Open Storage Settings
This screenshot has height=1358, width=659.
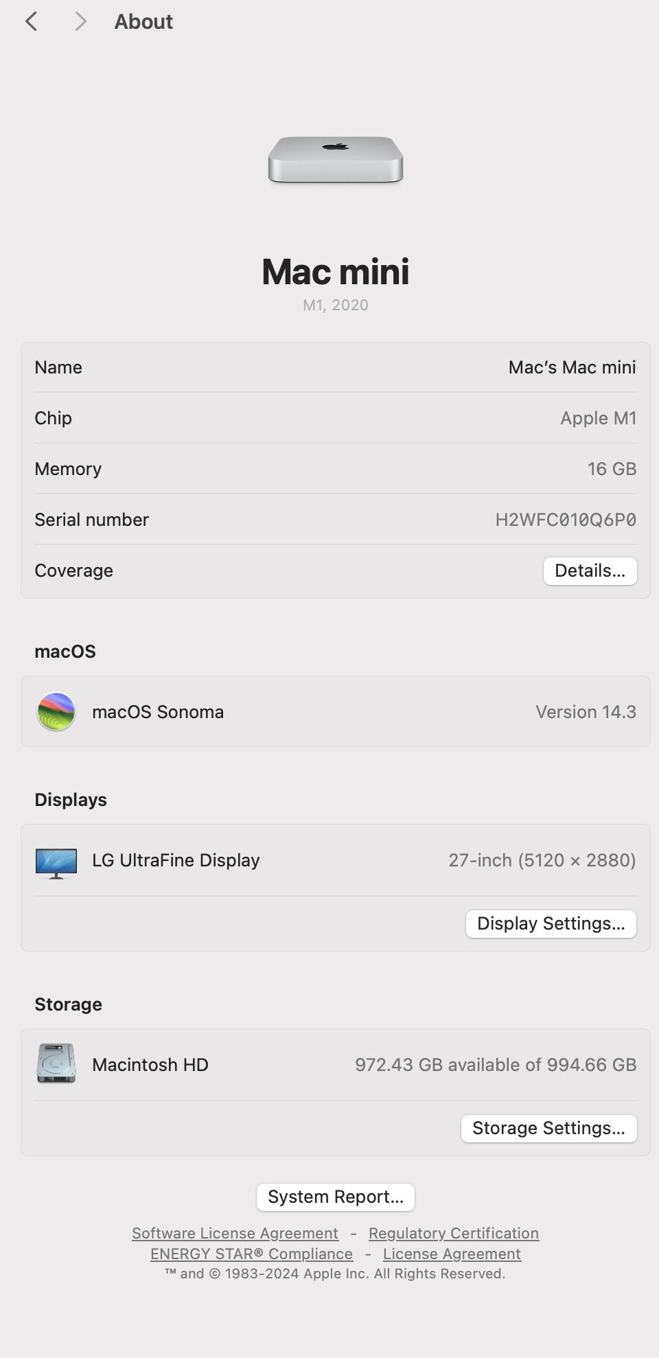pyautogui.click(x=548, y=1128)
